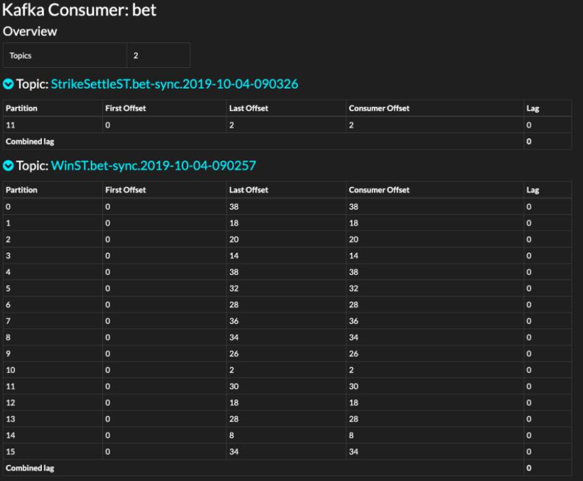583x481 pixels.
Task: Open WinST.bet-sync.2019-10-04-090257 topic link
Action: 153,166
